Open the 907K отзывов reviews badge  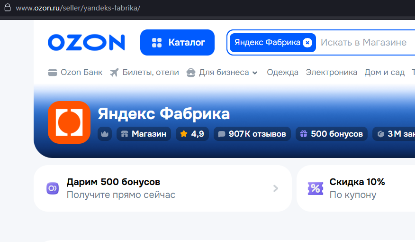coord(252,134)
